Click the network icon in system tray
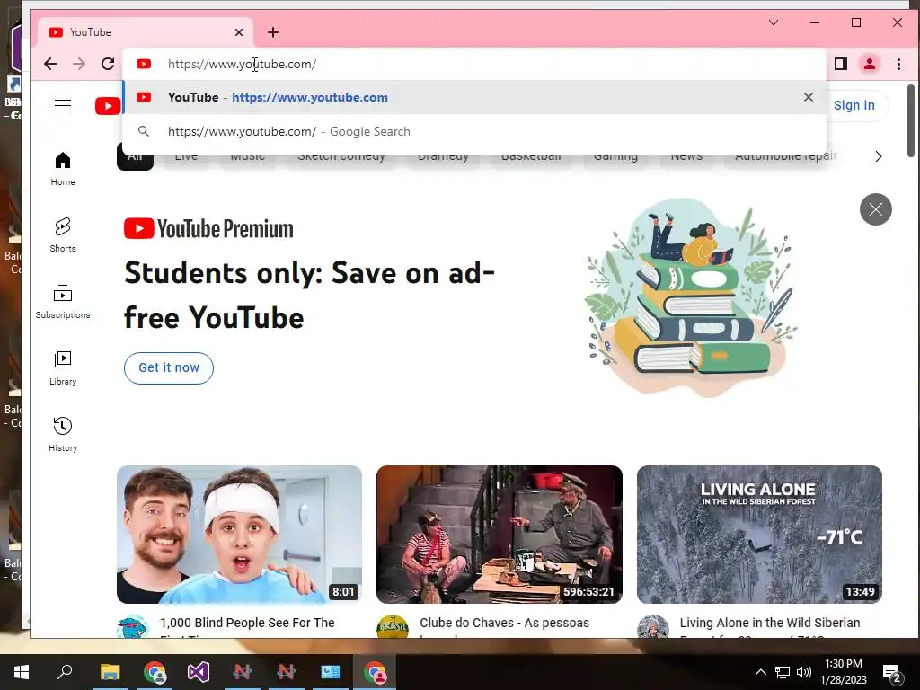The image size is (920, 690). [x=783, y=672]
